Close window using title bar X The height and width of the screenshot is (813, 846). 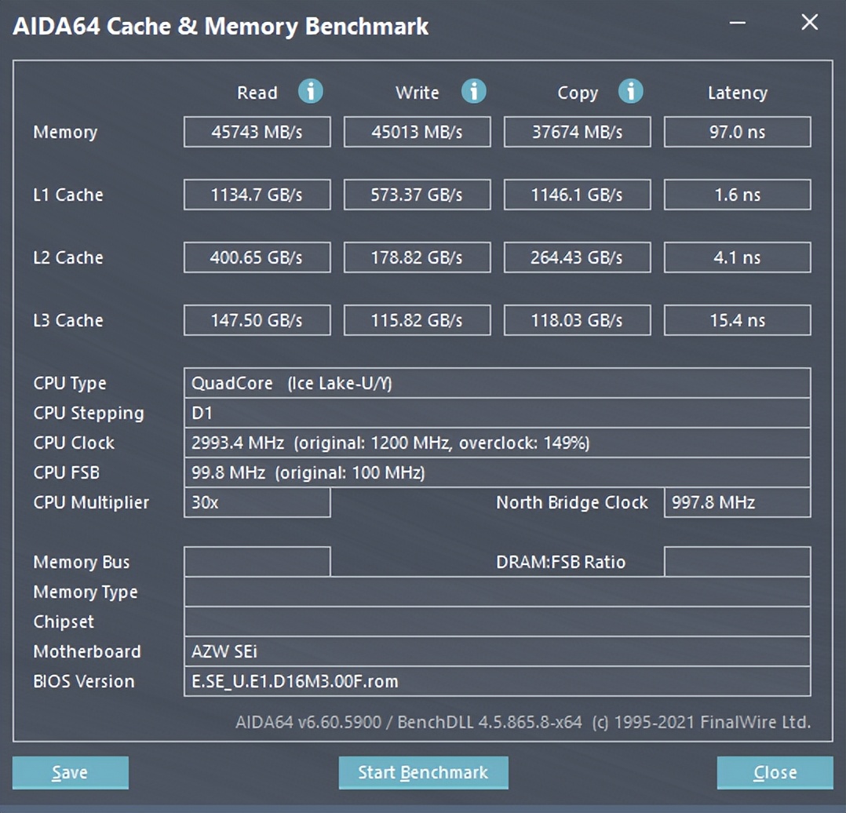[809, 23]
